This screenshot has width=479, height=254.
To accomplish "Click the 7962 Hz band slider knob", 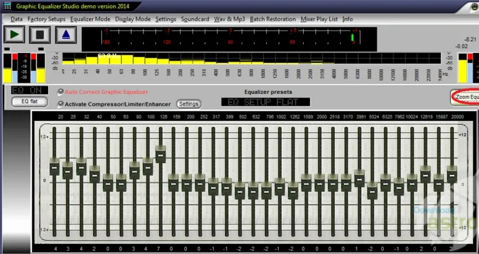I will tap(399, 187).
